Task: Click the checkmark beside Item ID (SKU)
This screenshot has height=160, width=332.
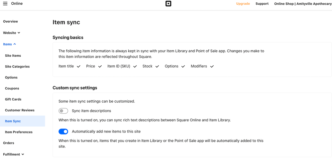Action: point(135,67)
